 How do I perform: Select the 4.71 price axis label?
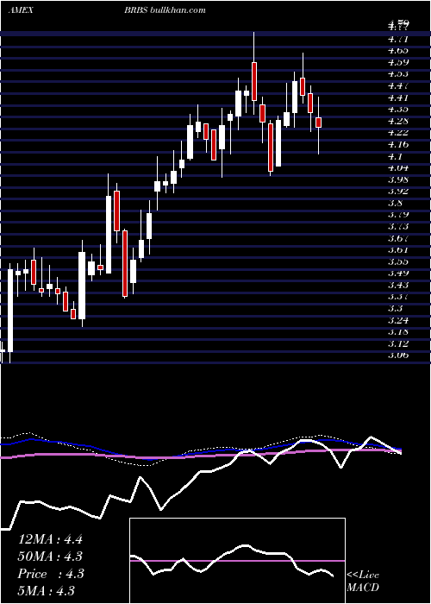pyautogui.click(x=398, y=39)
